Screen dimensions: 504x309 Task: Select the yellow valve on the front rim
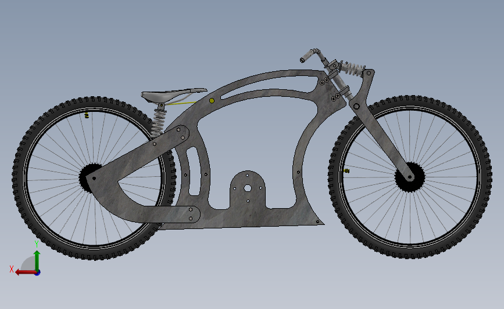coord(346,171)
